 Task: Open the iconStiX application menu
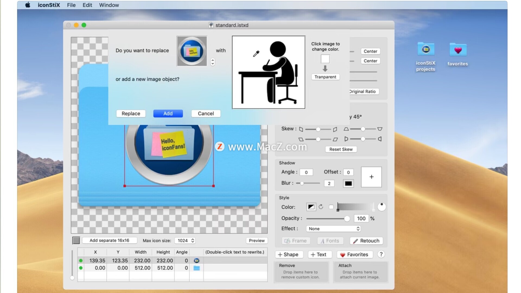pos(49,5)
